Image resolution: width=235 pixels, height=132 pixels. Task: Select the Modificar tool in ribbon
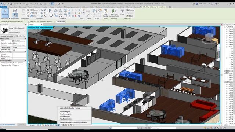5,13
